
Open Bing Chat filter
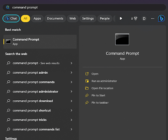tap(11, 18)
